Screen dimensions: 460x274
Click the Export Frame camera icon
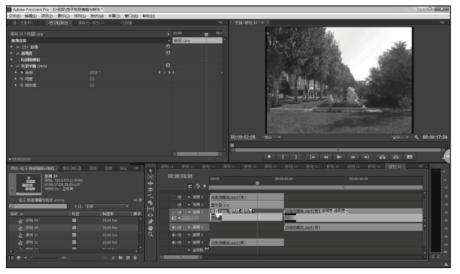click(x=409, y=157)
